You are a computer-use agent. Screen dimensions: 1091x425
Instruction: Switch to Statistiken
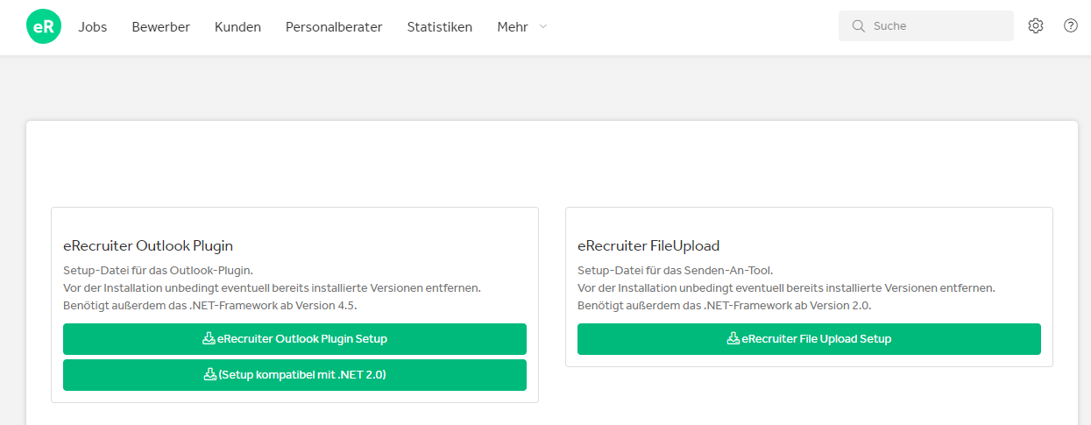click(x=440, y=27)
